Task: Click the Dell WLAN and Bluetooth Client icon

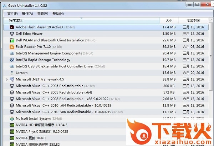Action: pyautogui.click(x=12, y=40)
